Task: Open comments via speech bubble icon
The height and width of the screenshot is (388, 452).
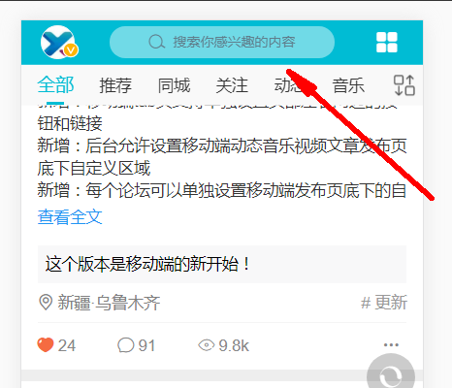Action: point(125,345)
